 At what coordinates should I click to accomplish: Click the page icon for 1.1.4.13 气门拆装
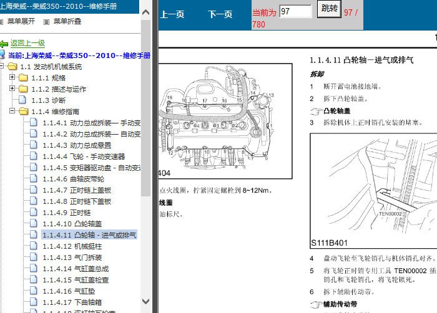click(x=34, y=257)
